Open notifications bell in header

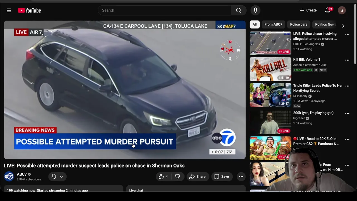(328, 10)
